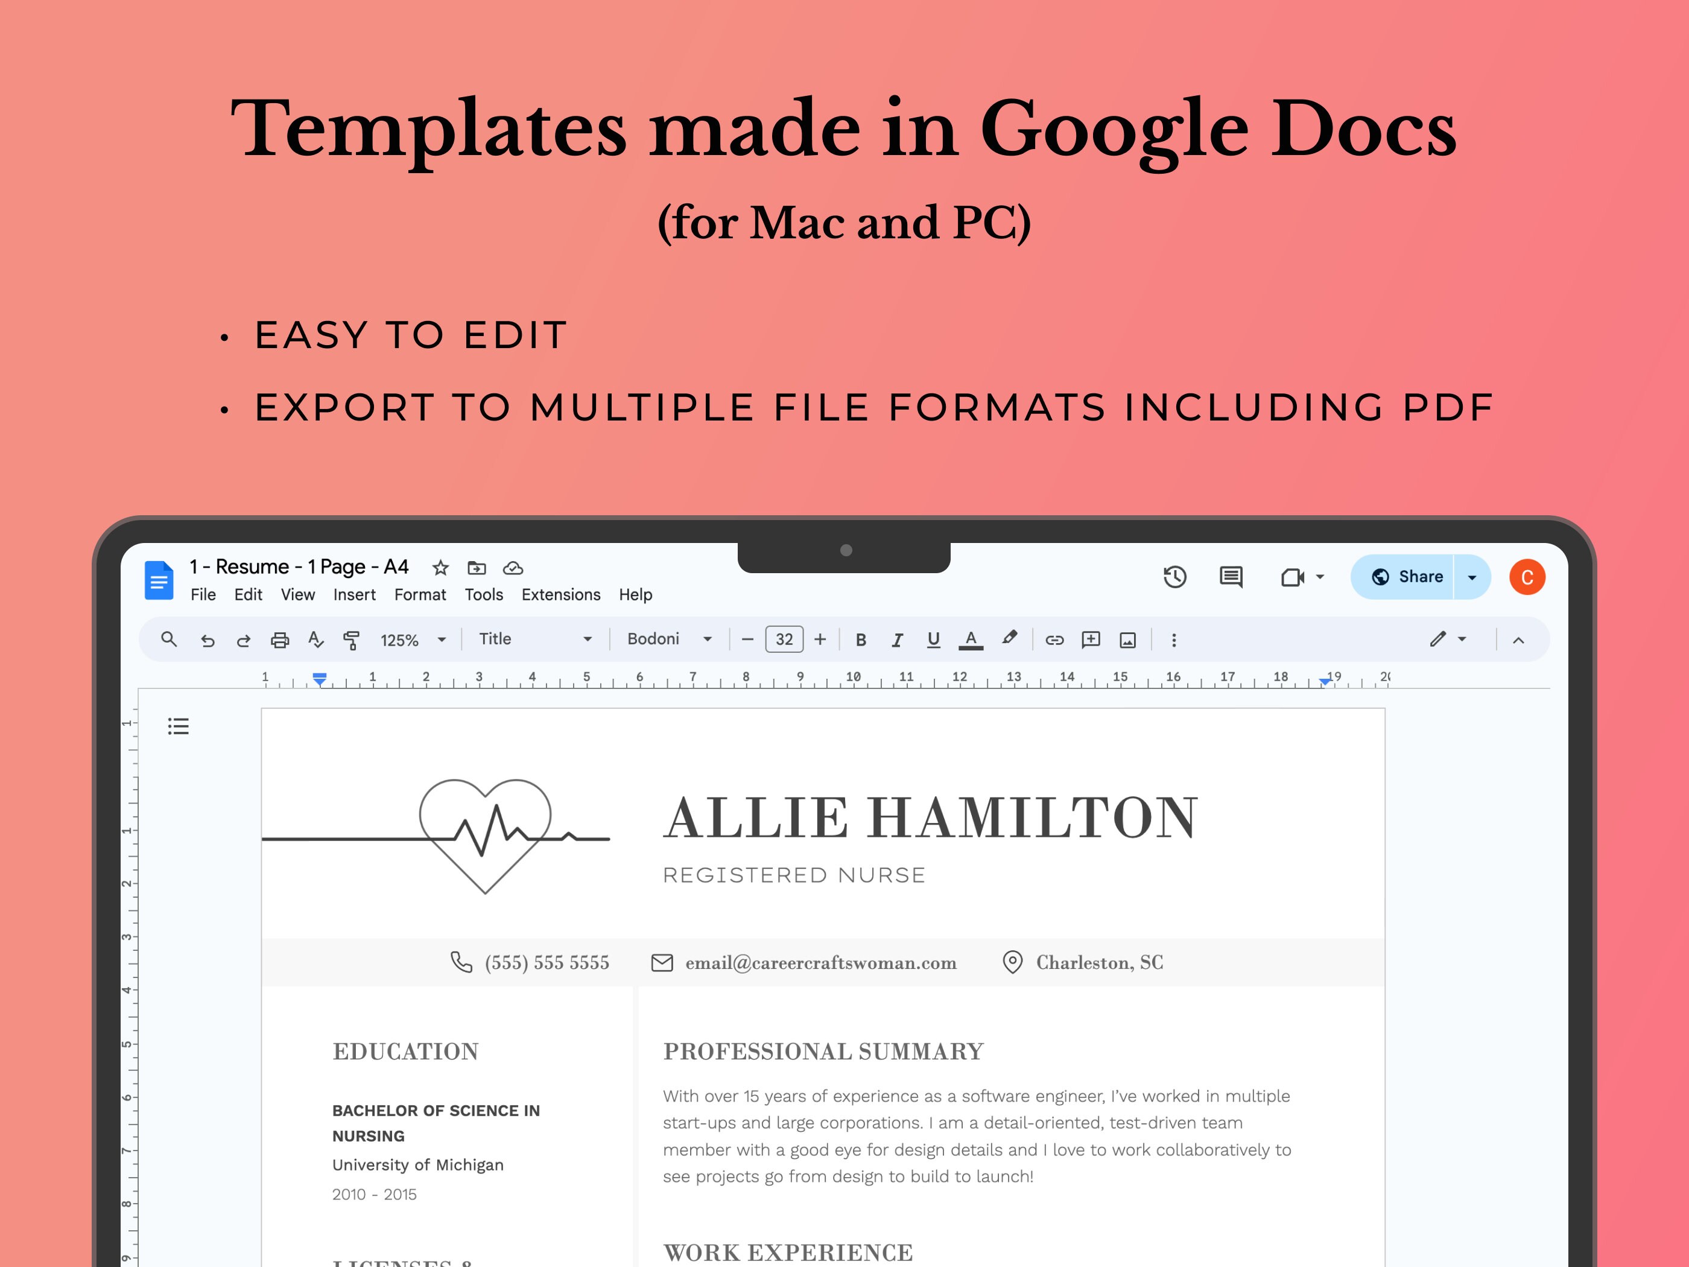This screenshot has height=1267, width=1689.
Task: Start a Meet call with the camera icon
Action: coord(1293,577)
